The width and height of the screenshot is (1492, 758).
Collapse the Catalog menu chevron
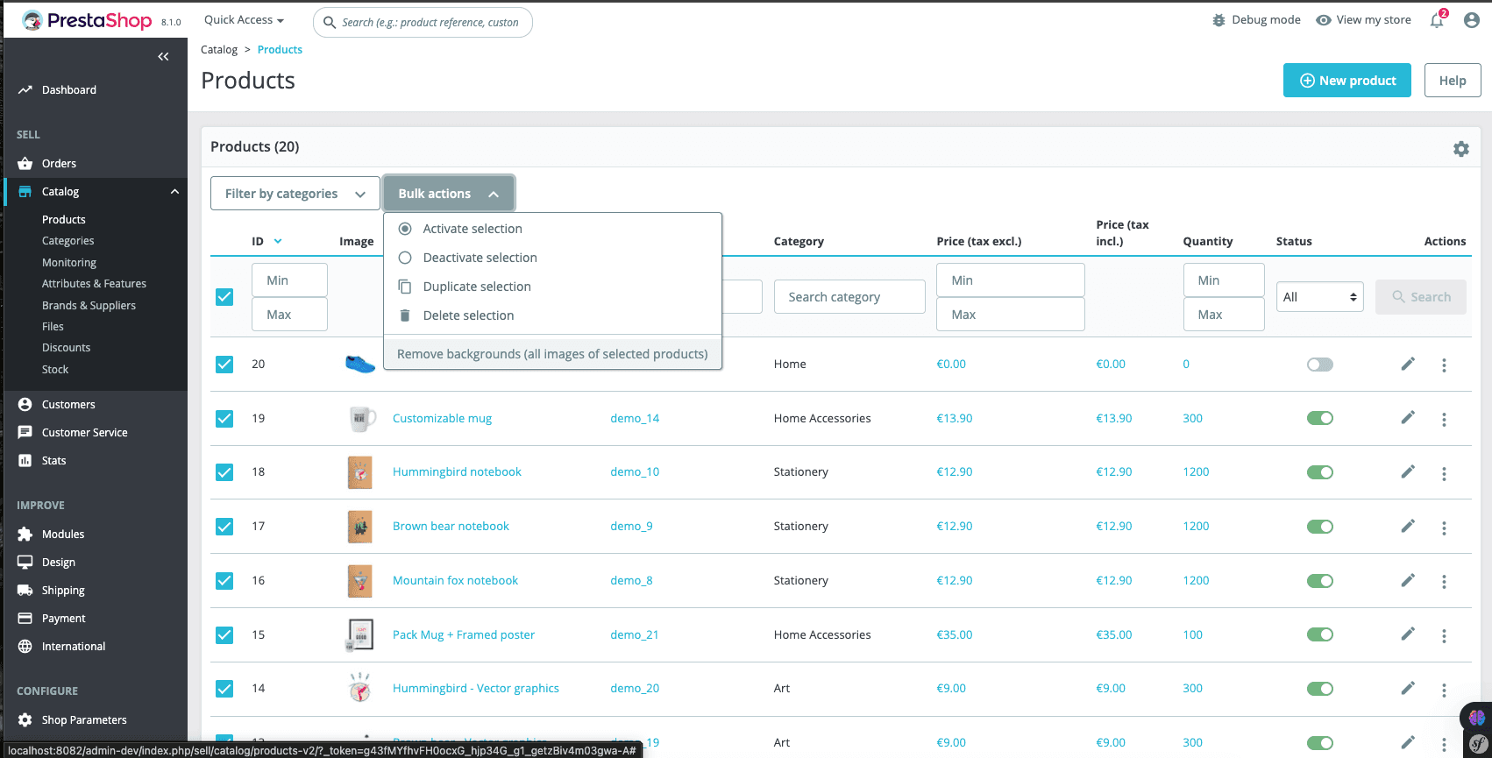[174, 191]
